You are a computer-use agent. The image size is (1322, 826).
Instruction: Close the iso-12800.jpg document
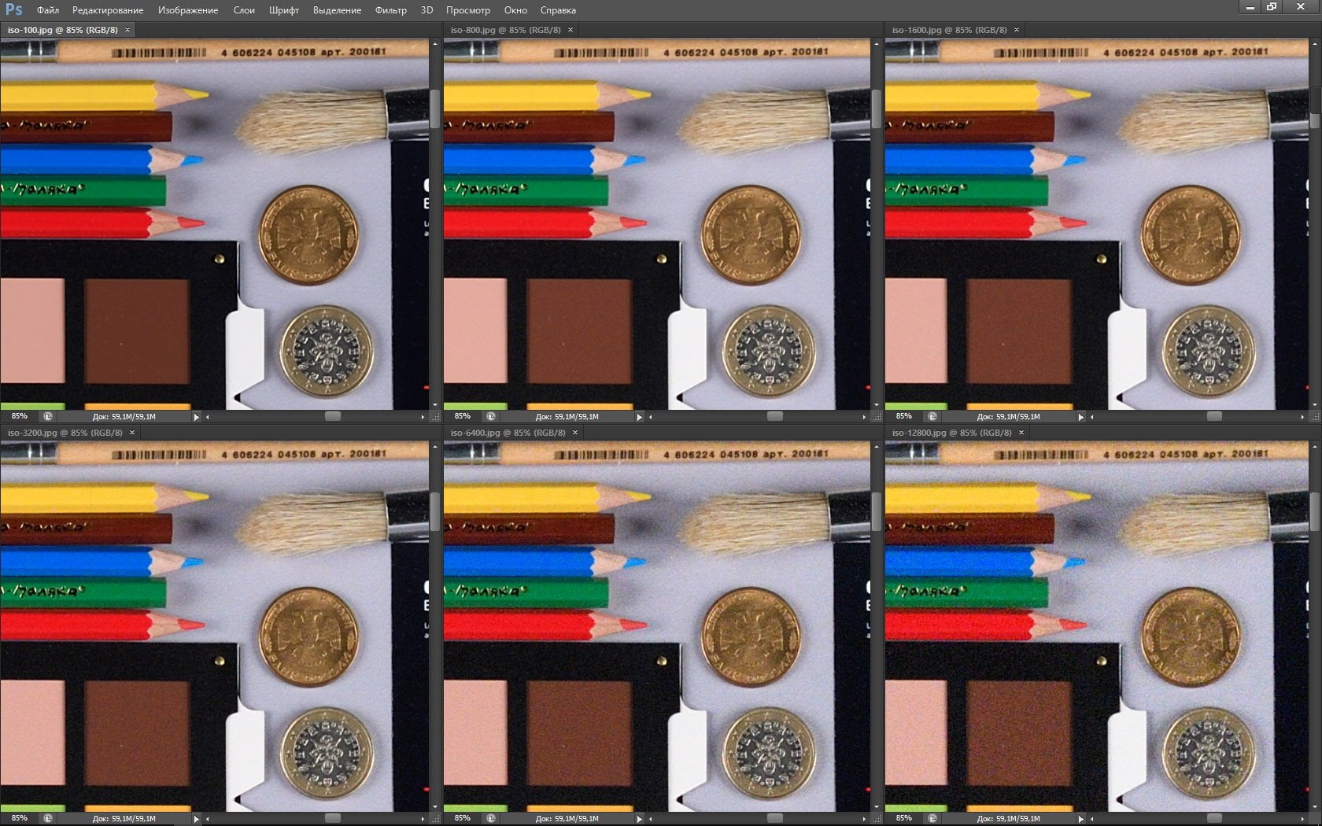pyautogui.click(x=1022, y=433)
